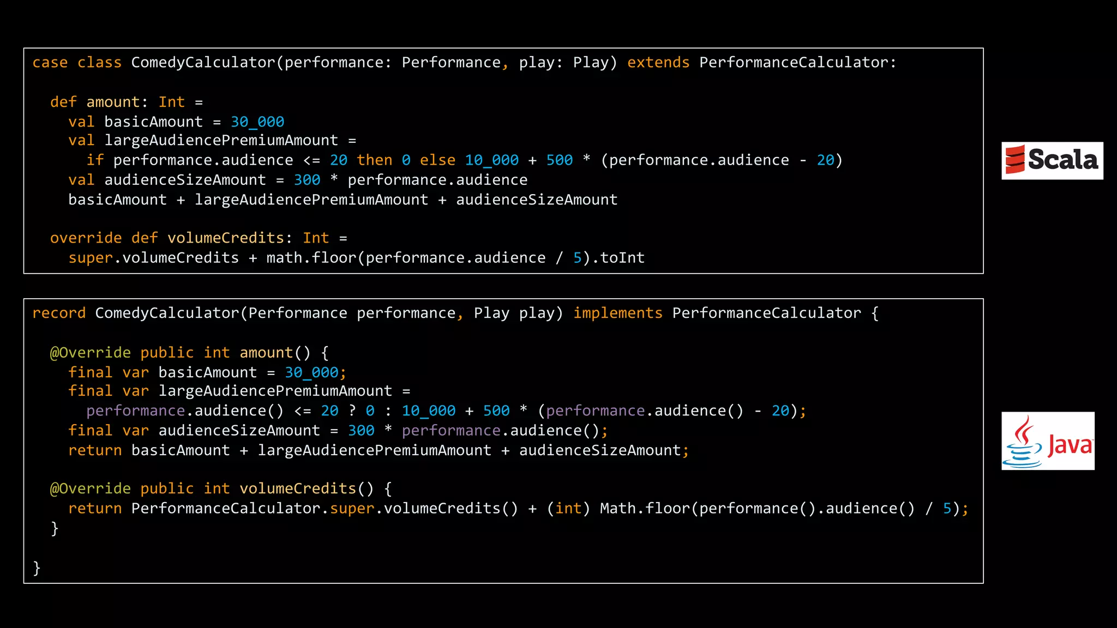Click the Scala logo image
Screen dimensions: 1117x628
tap(1052, 161)
